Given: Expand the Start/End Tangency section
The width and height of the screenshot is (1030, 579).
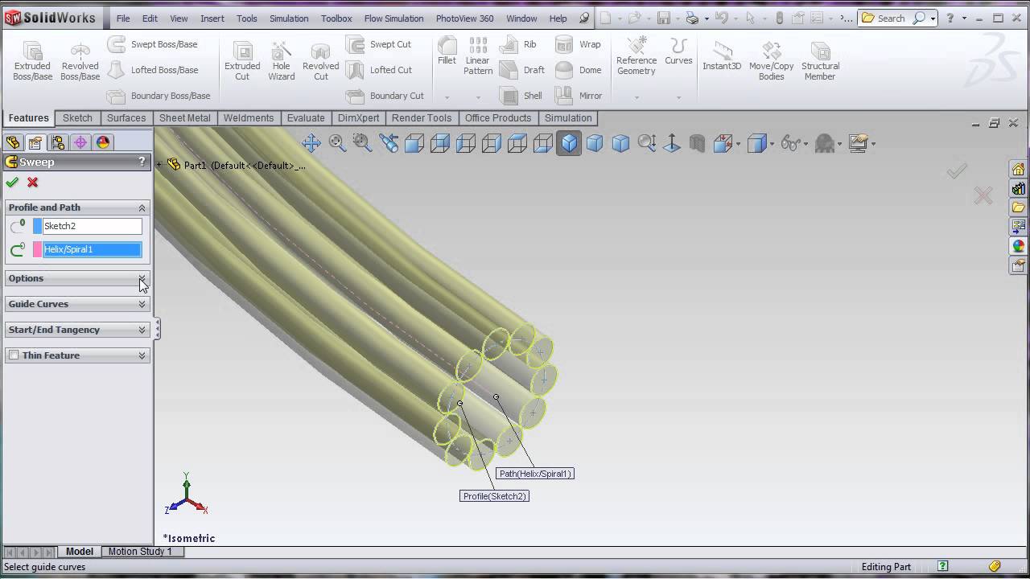Looking at the screenshot, I should tap(142, 330).
